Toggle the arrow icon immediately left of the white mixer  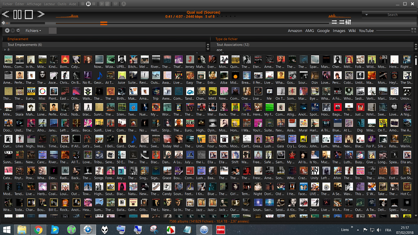tap(342, 22)
